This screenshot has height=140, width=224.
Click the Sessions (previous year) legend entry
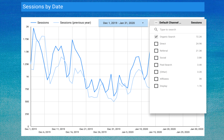(x=72, y=23)
